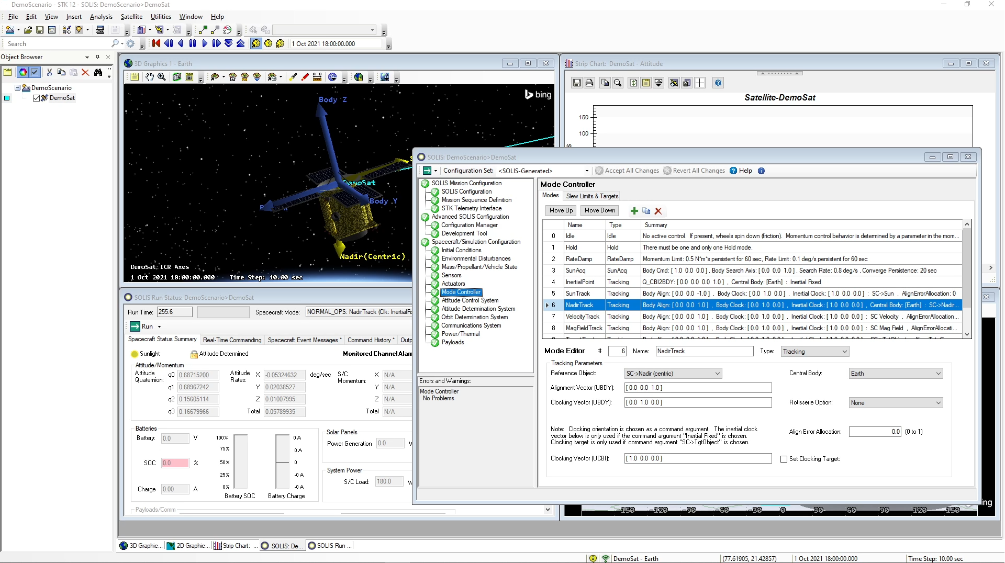Viewport: 1005px width, 563px height.
Task: Open Strip Chart help with the question mark icon
Action: coord(718,83)
